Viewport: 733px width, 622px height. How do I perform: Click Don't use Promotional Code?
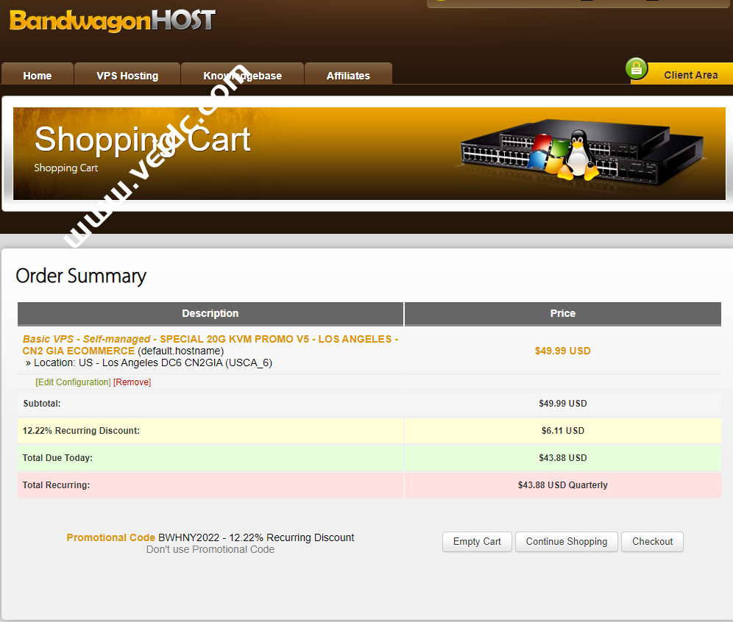click(x=210, y=550)
